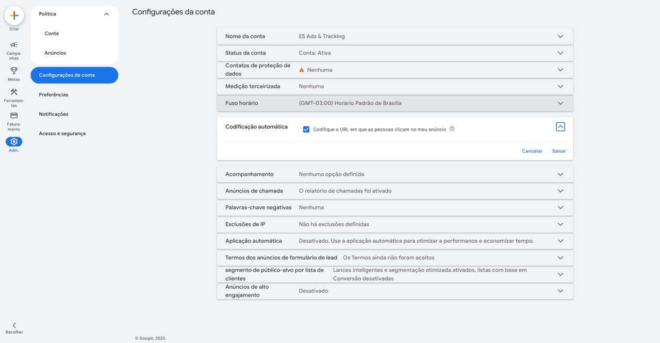This screenshot has width=660, height=343.
Task: Select the Adm. gear icon
Action: [14, 141]
